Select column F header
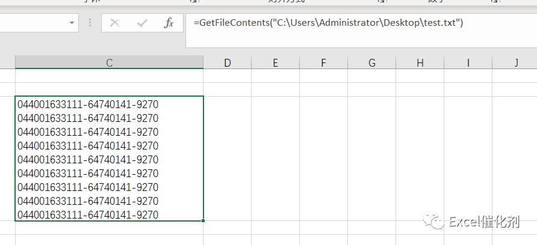 (324, 62)
